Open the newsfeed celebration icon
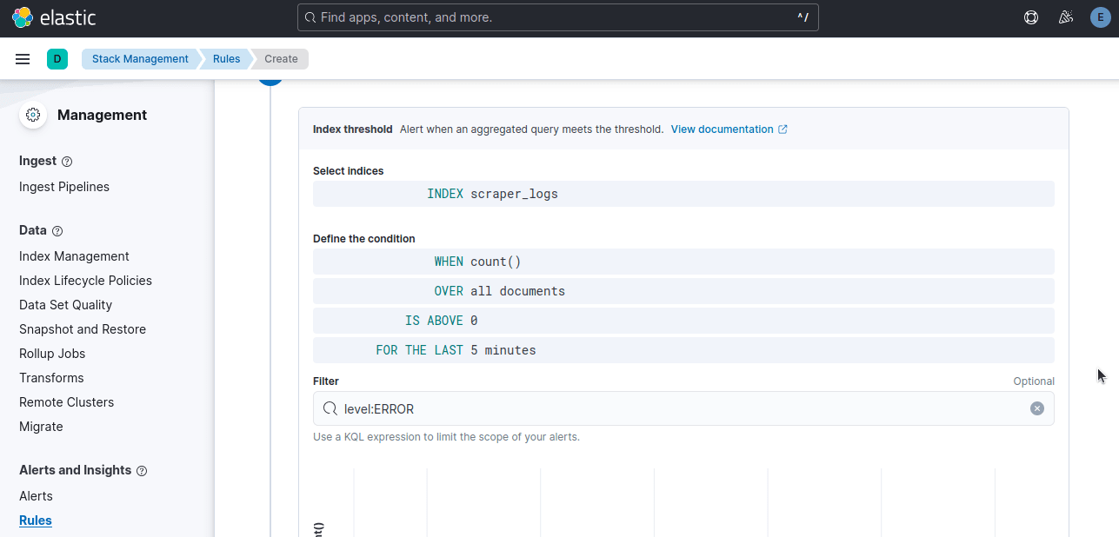 pyautogui.click(x=1066, y=17)
